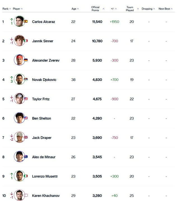The width and height of the screenshot is (179, 201).
Task: Click the Australian flag by Alex de Minaur
Action: (26, 157)
